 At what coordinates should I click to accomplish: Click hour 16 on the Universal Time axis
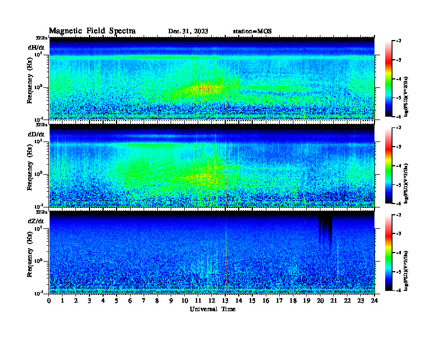[266, 301]
